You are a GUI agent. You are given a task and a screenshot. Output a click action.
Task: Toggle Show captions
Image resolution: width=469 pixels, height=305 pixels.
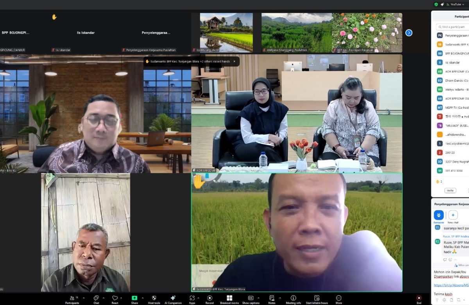tap(251, 298)
